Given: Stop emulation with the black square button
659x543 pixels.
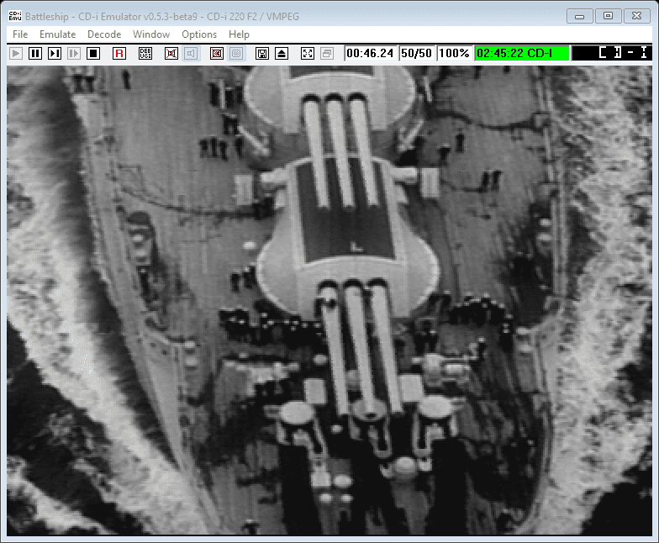Looking at the screenshot, I should click(x=93, y=53).
